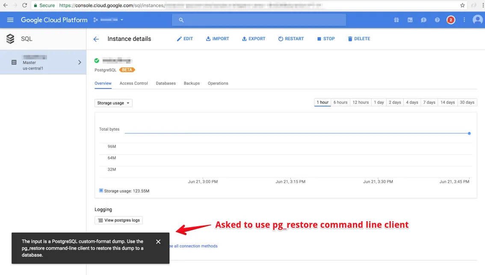Open the three-dot utilities menu
485x275 pixels.
click(x=464, y=20)
